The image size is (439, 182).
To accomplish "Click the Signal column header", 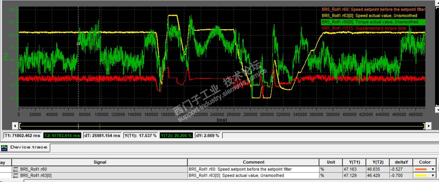I will click(100, 162).
